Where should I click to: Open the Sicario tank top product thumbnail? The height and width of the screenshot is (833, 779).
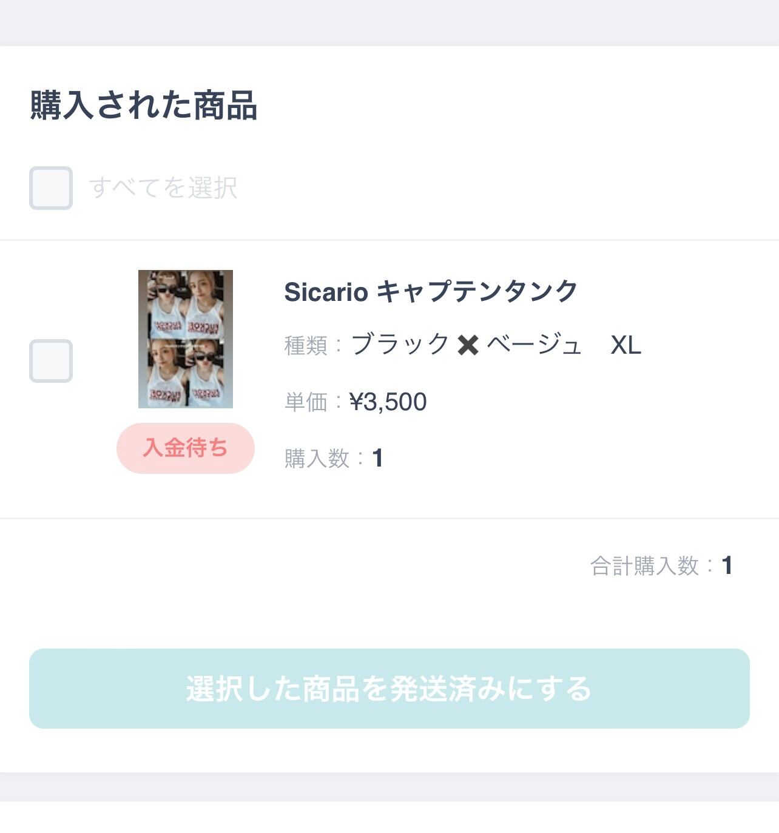click(x=186, y=339)
